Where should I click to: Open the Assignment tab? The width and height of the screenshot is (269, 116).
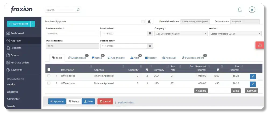point(116,58)
